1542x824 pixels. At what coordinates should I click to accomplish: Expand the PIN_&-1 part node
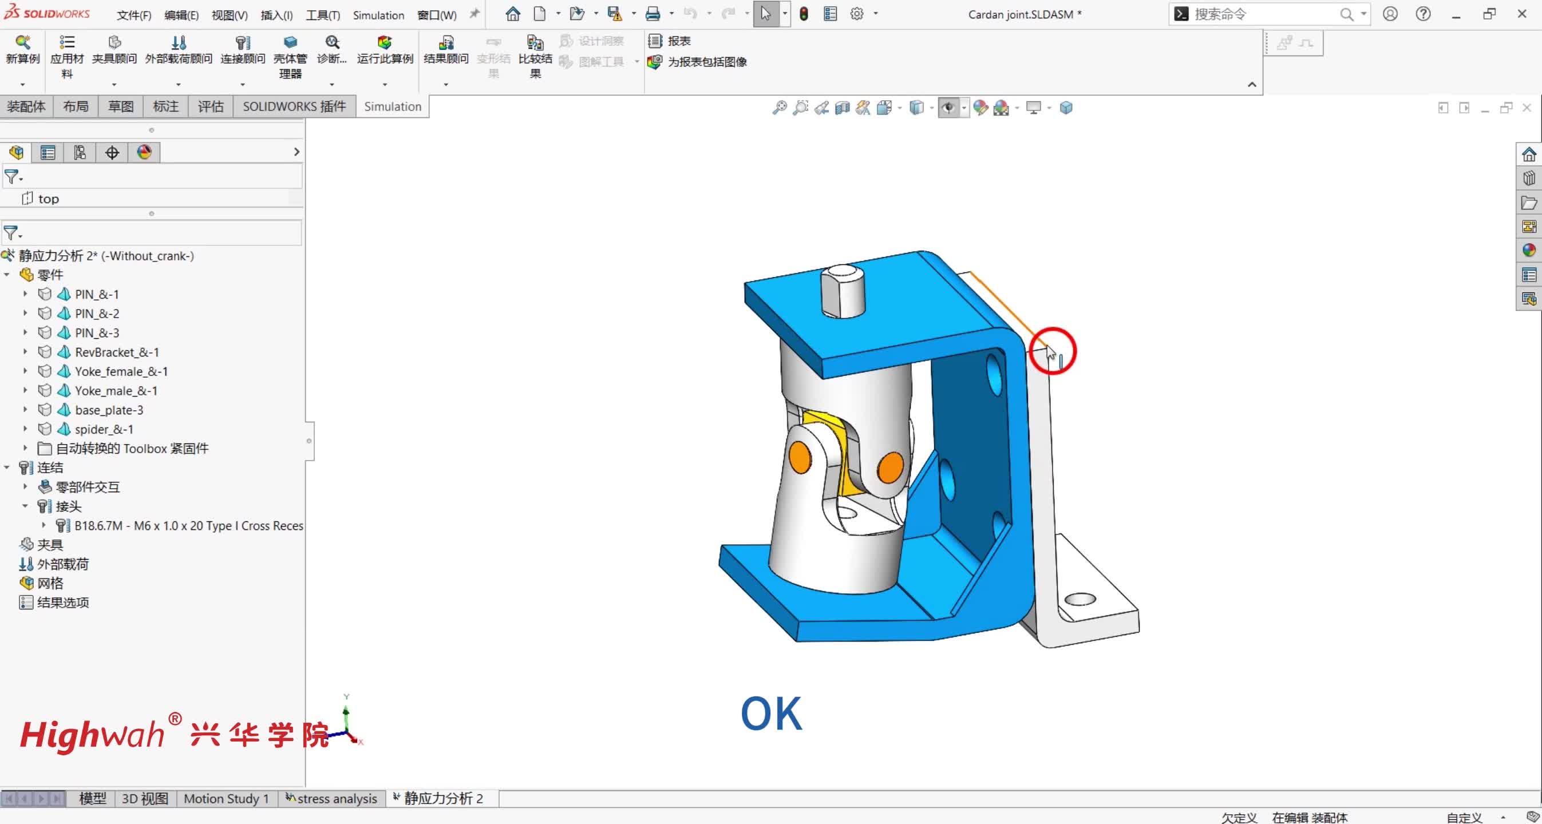pos(25,294)
